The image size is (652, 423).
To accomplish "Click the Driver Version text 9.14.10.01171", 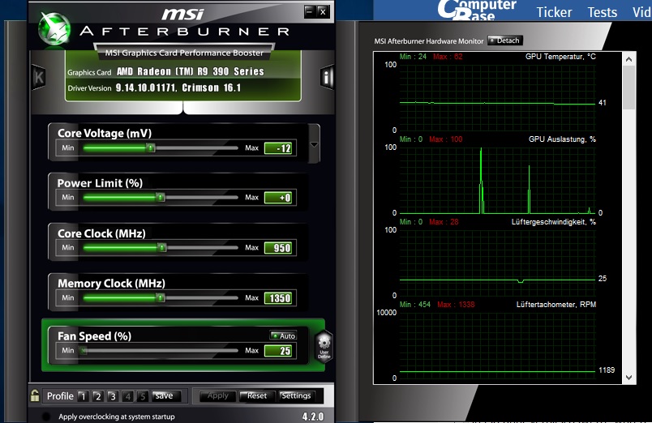I will click(146, 88).
